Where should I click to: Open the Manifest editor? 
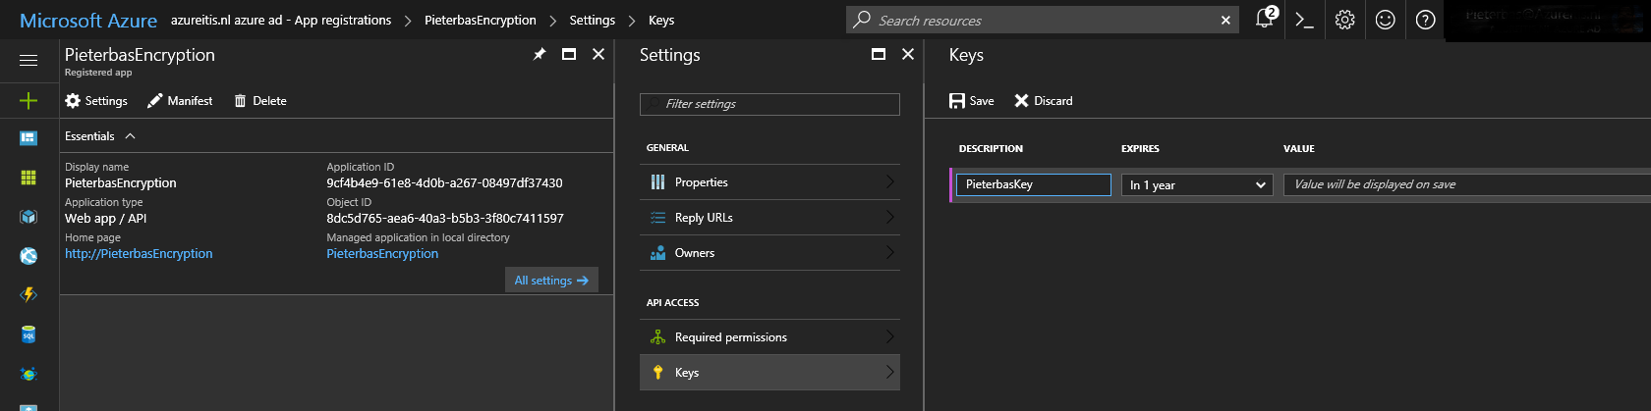tap(180, 101)
